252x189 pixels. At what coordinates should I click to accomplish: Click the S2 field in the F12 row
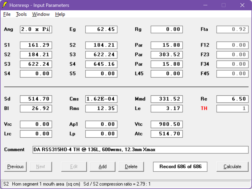tap(101, 45)
